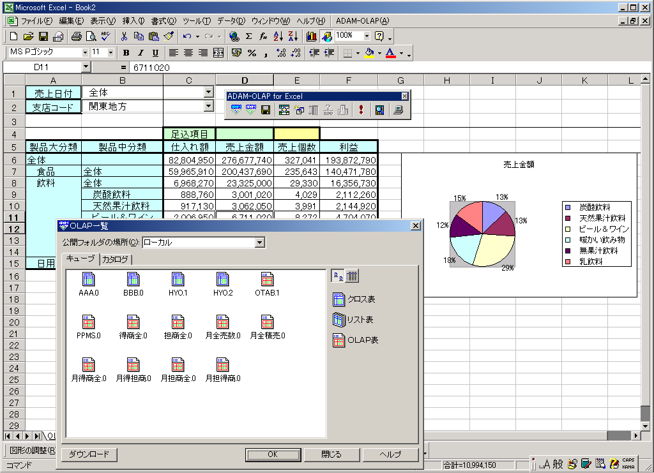
Task: Click the save icon in ADAM-OLAP toolbar
Action: [x=265, y=110]
